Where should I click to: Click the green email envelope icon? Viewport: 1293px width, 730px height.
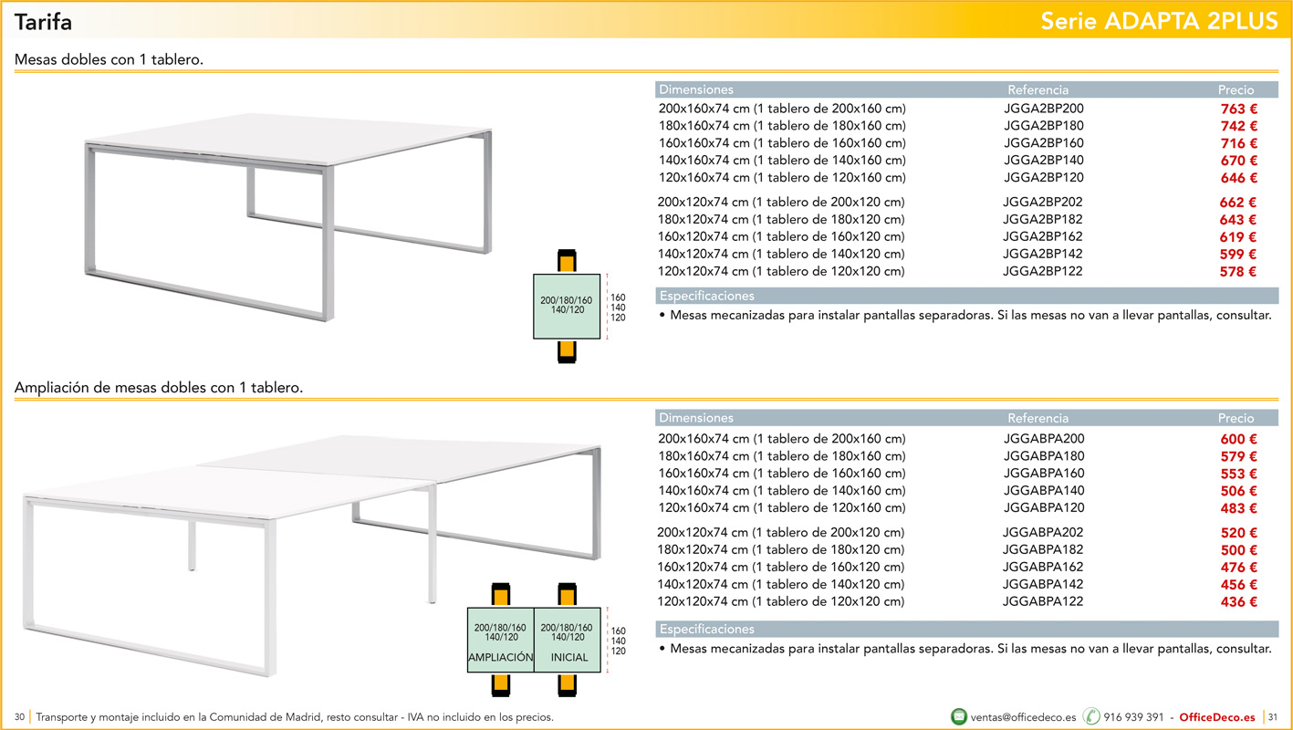click(x=958, y=716)
